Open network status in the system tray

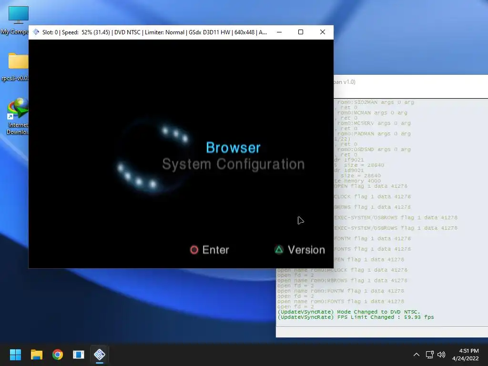[430, 355]
